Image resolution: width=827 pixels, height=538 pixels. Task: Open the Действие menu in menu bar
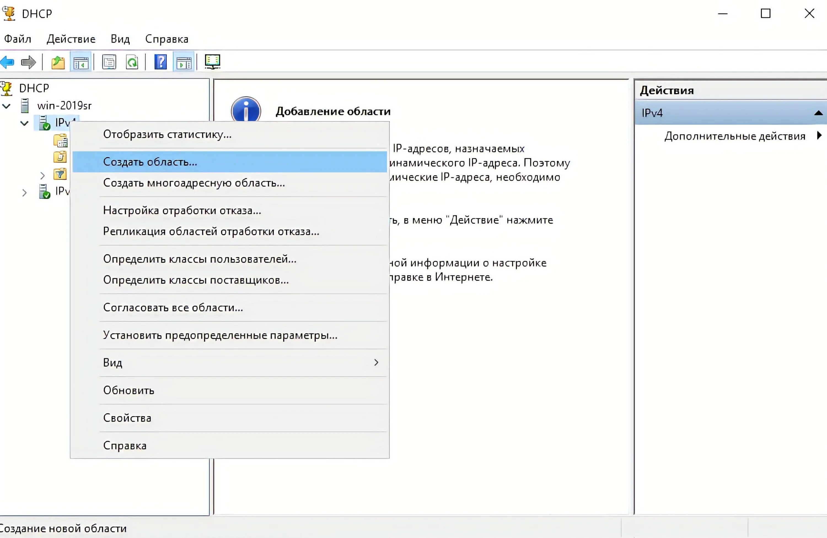click(71, 39)
